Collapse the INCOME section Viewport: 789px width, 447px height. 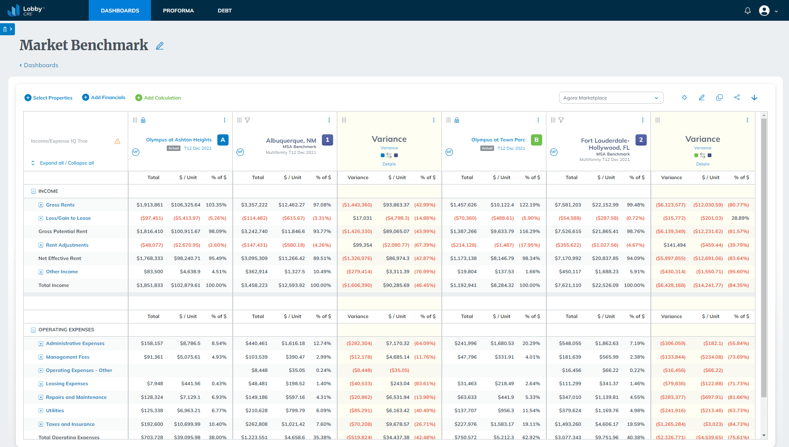[x=33, y=191]
